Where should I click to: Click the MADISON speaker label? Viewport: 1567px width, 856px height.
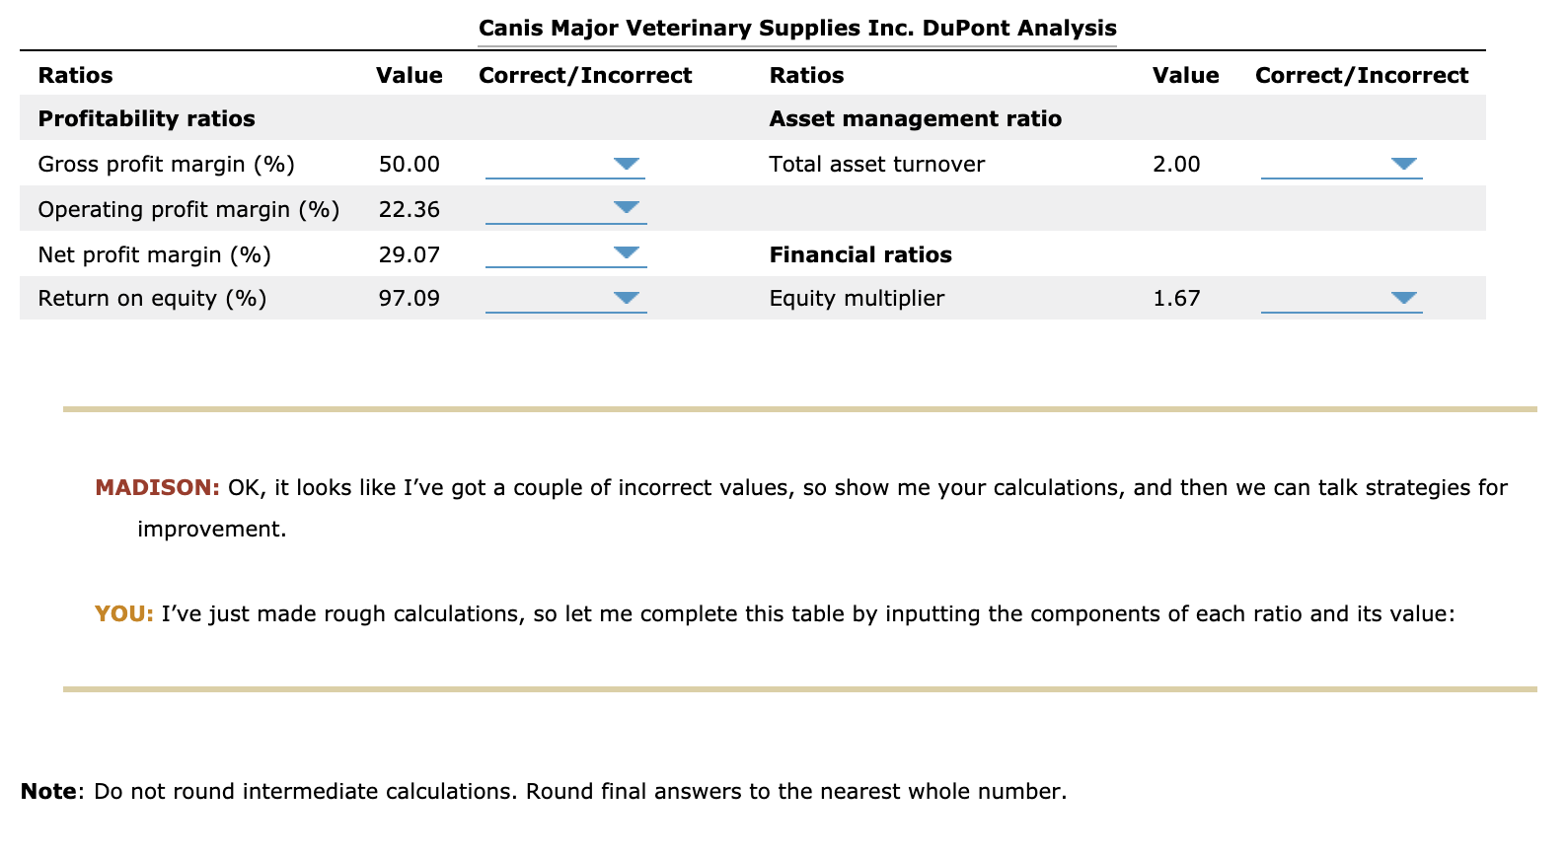pos(157,487)
